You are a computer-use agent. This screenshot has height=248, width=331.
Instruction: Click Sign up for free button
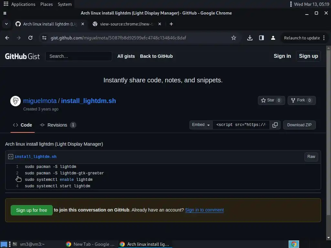[x=32, y=210]
